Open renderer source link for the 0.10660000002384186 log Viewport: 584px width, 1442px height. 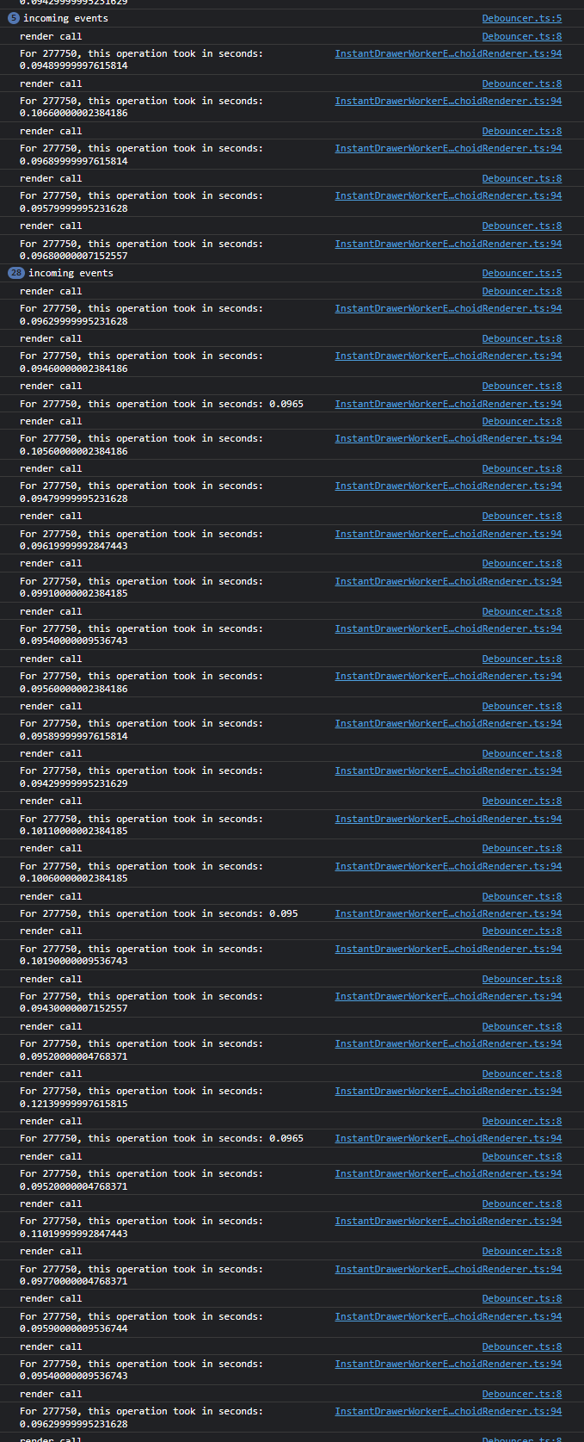448,101
